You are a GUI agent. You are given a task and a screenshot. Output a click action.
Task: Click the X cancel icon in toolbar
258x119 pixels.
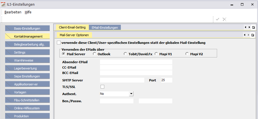pyautogui.click(x=225, y=19)
